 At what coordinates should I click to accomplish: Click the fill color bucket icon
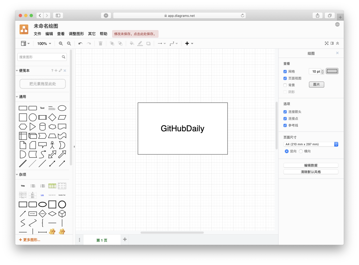132,44
